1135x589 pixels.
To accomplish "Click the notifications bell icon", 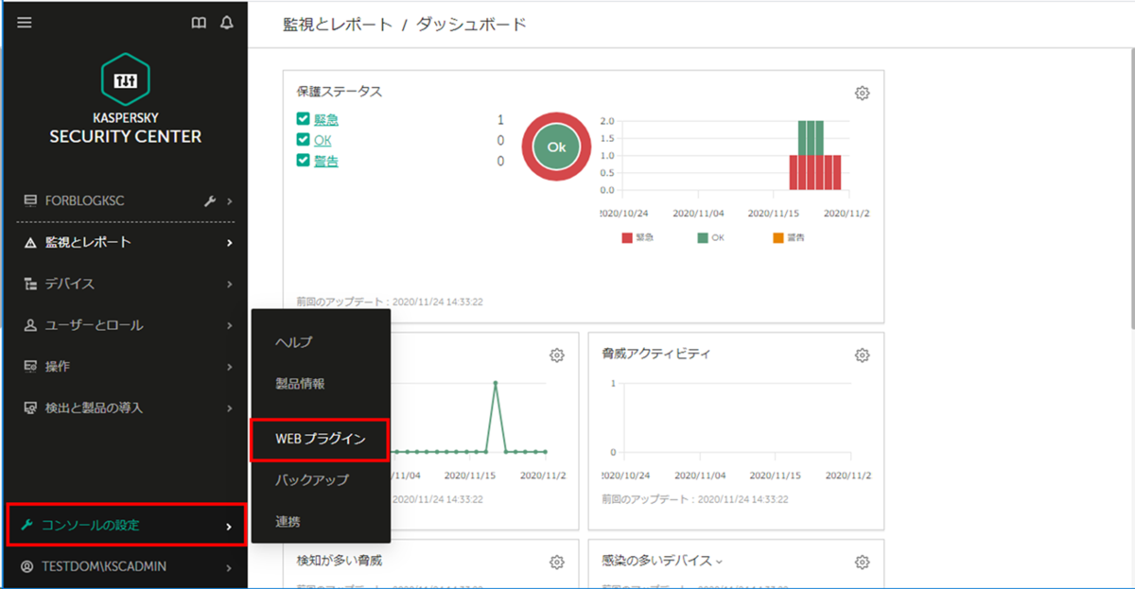I will click(x=226, y=23).
